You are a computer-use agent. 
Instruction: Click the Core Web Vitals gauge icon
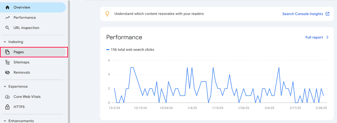tap(8, 97)
